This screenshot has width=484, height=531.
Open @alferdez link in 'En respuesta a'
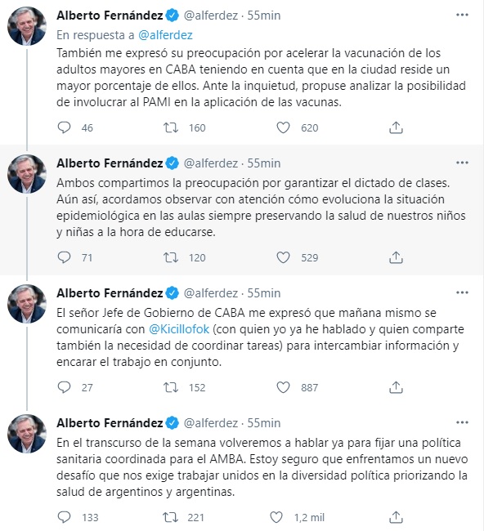tap(165, 35)
